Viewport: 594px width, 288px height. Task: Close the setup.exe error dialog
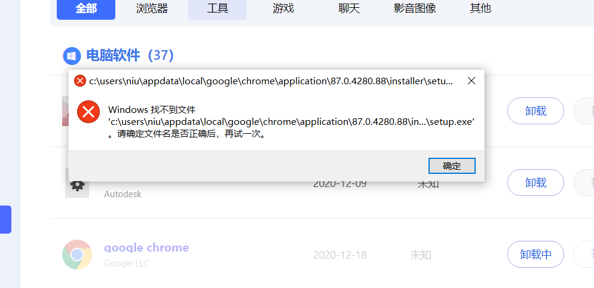pos(471,81)
